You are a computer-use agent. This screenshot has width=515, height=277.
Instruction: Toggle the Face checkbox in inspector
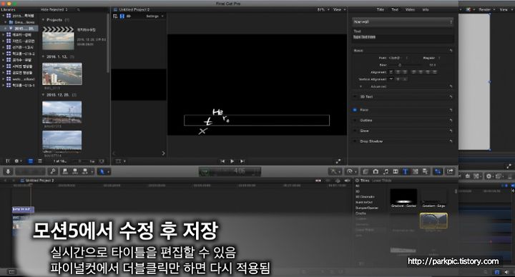355,110
